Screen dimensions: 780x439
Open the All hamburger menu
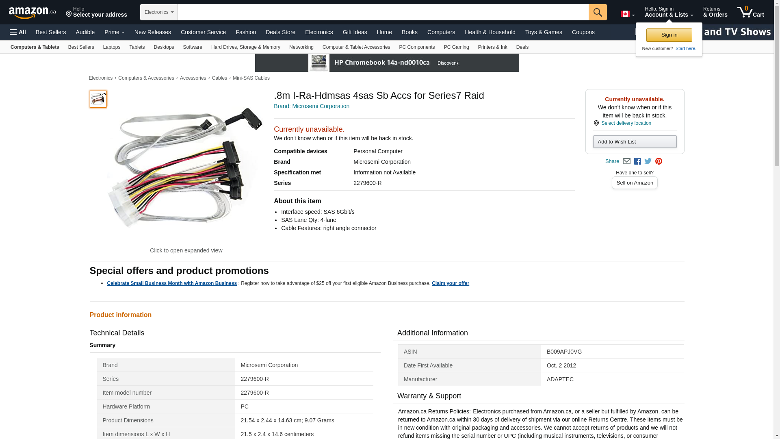[x=18, y=32]
